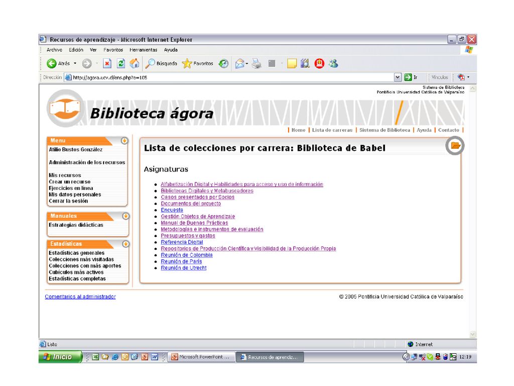Open the Edición menu
Viewport: 514px width, 386px height.
click(x=76, y=50)
